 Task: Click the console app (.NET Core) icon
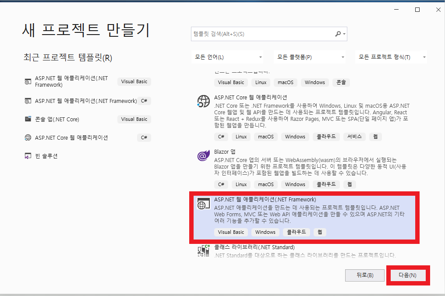[x=28, y=119]
